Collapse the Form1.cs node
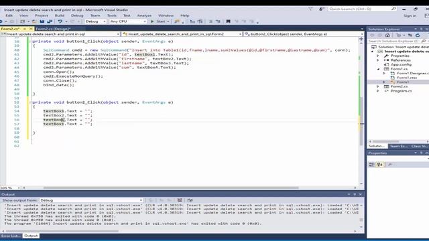Screen dimensions: 429x241 [378, 69]
